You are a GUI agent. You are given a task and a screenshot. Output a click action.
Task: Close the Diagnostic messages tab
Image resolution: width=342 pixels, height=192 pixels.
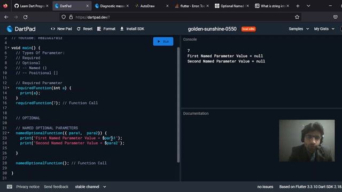click(128, 6)
